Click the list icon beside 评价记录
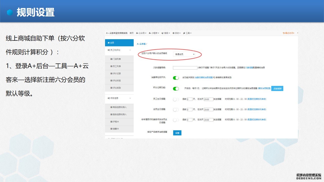324x182 pixels. tap(111, 73)
